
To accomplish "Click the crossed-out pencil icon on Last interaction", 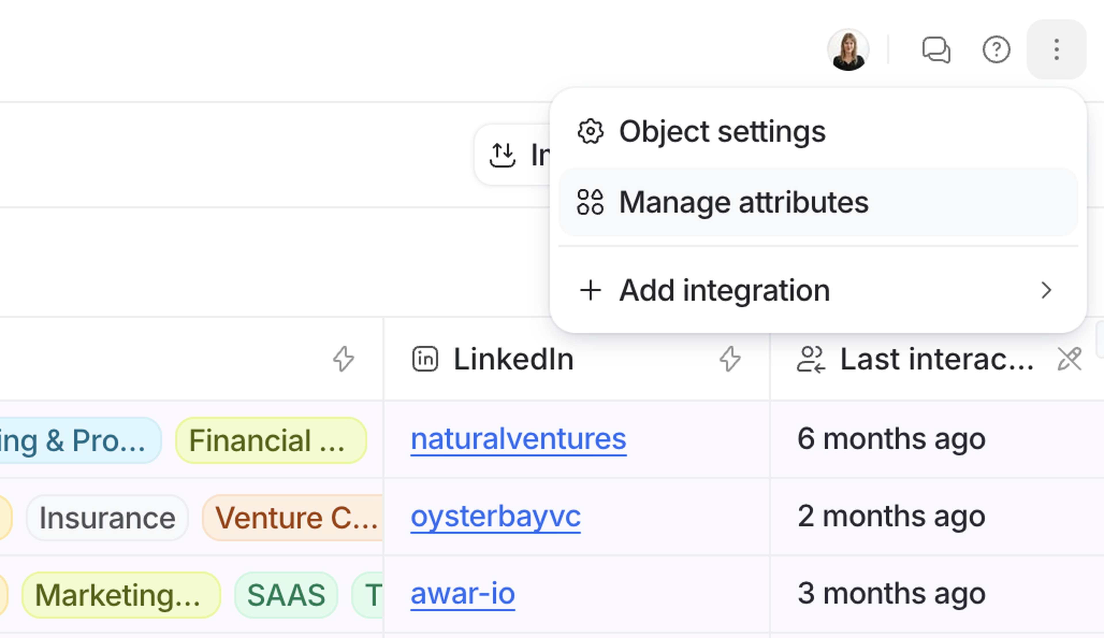I will [1069, 359].
